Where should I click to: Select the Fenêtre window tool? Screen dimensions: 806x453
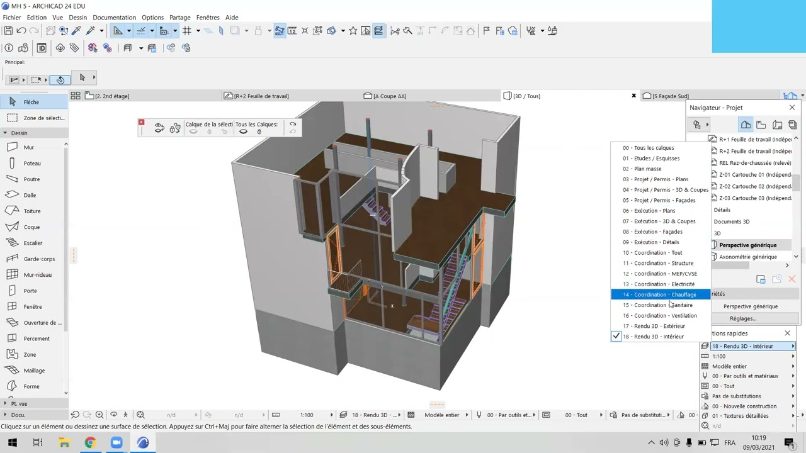(x=31, y=306)
